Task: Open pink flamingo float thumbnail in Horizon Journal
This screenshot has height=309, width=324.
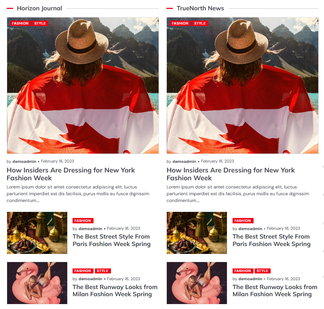Action: [x=37, y=283]
